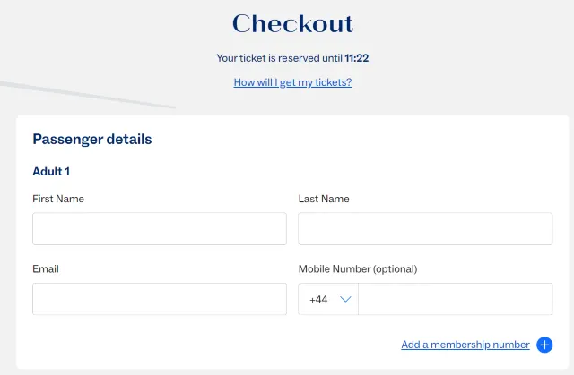The height and width of the screenshot is (375, 574).
Task: Click the "Mobile Number (optional)" label
Action: pyautogui.click(x=358, y=268)
